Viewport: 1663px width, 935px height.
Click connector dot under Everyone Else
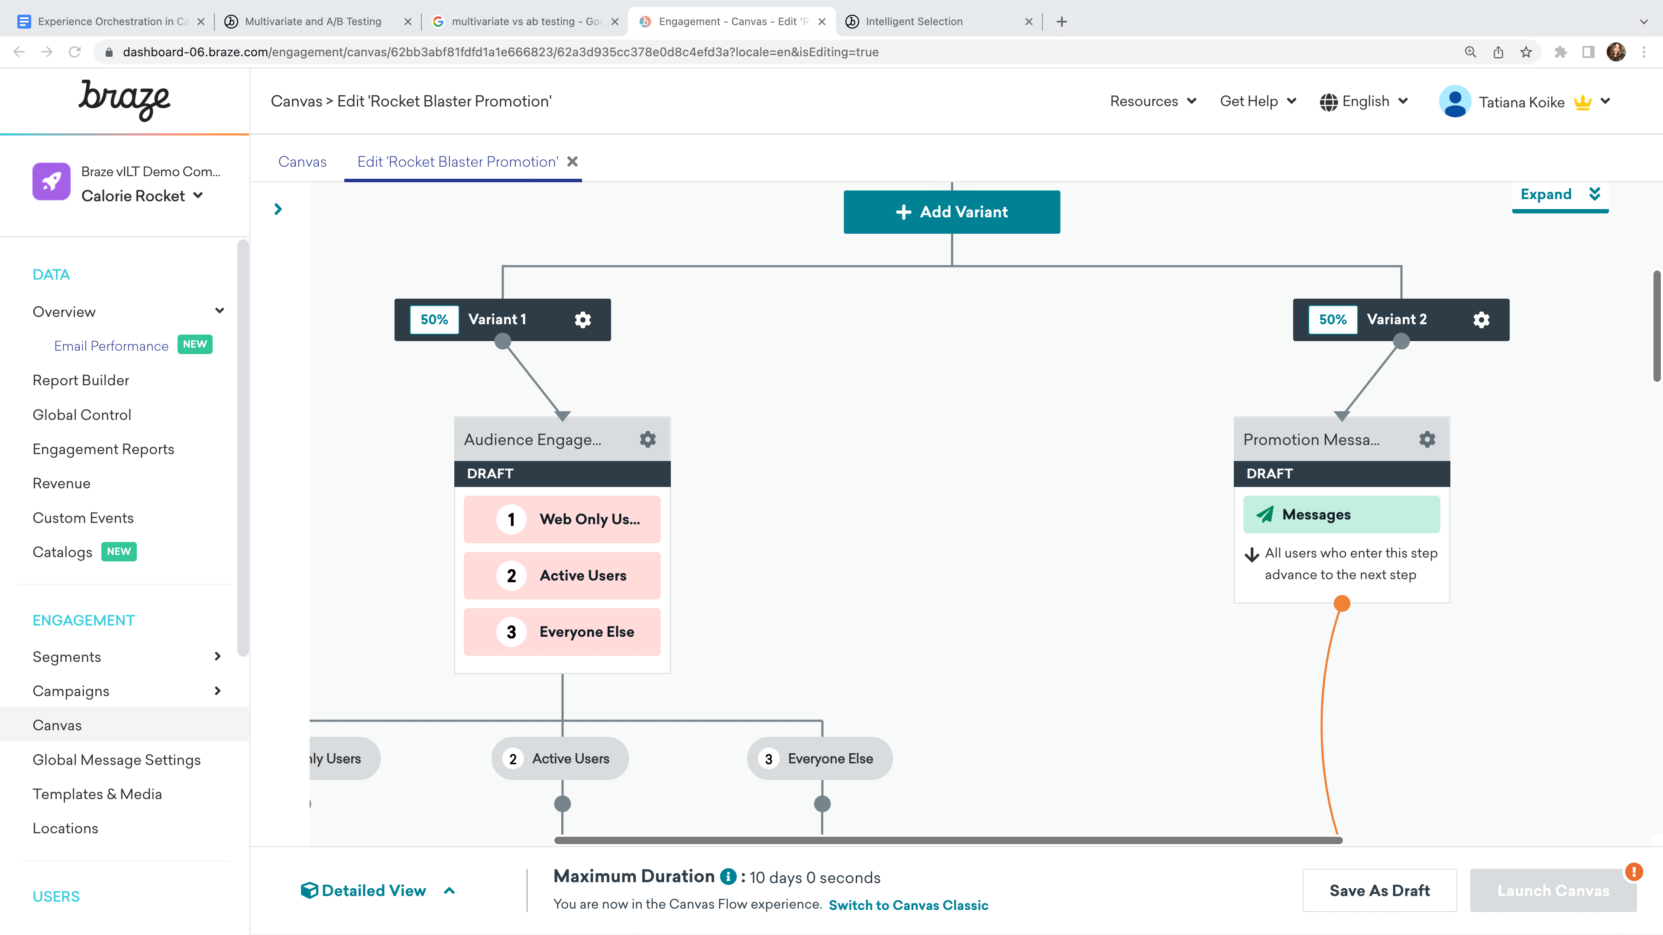(x=822, y=803)
